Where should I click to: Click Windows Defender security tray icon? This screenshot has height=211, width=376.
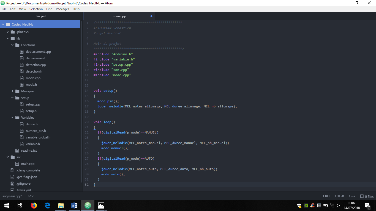(x=299, y=206)
